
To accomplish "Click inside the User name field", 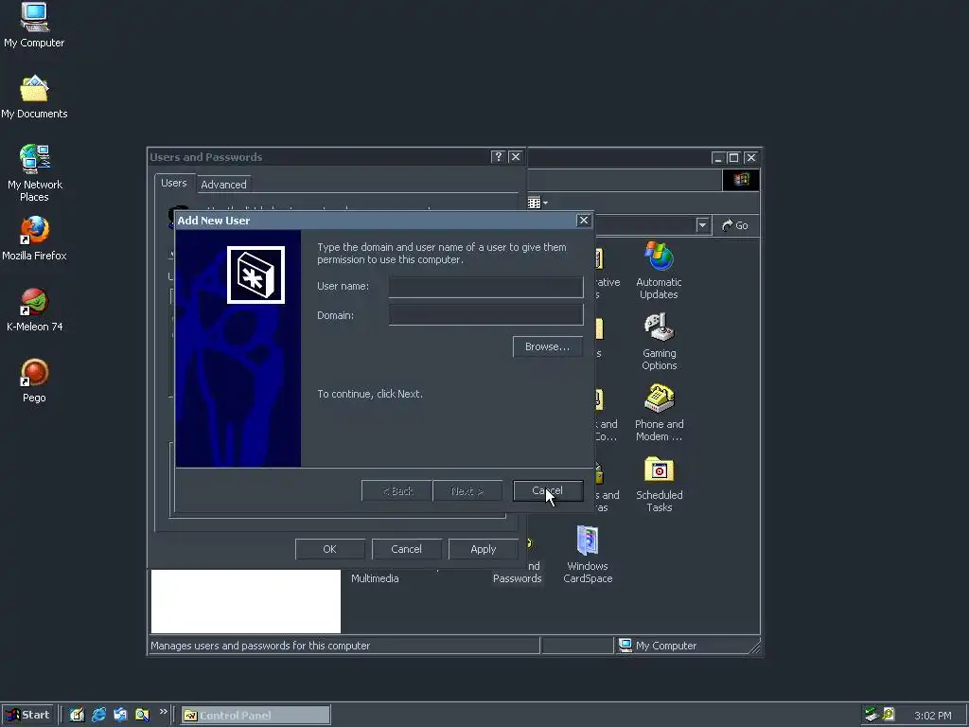I will 485,287.
